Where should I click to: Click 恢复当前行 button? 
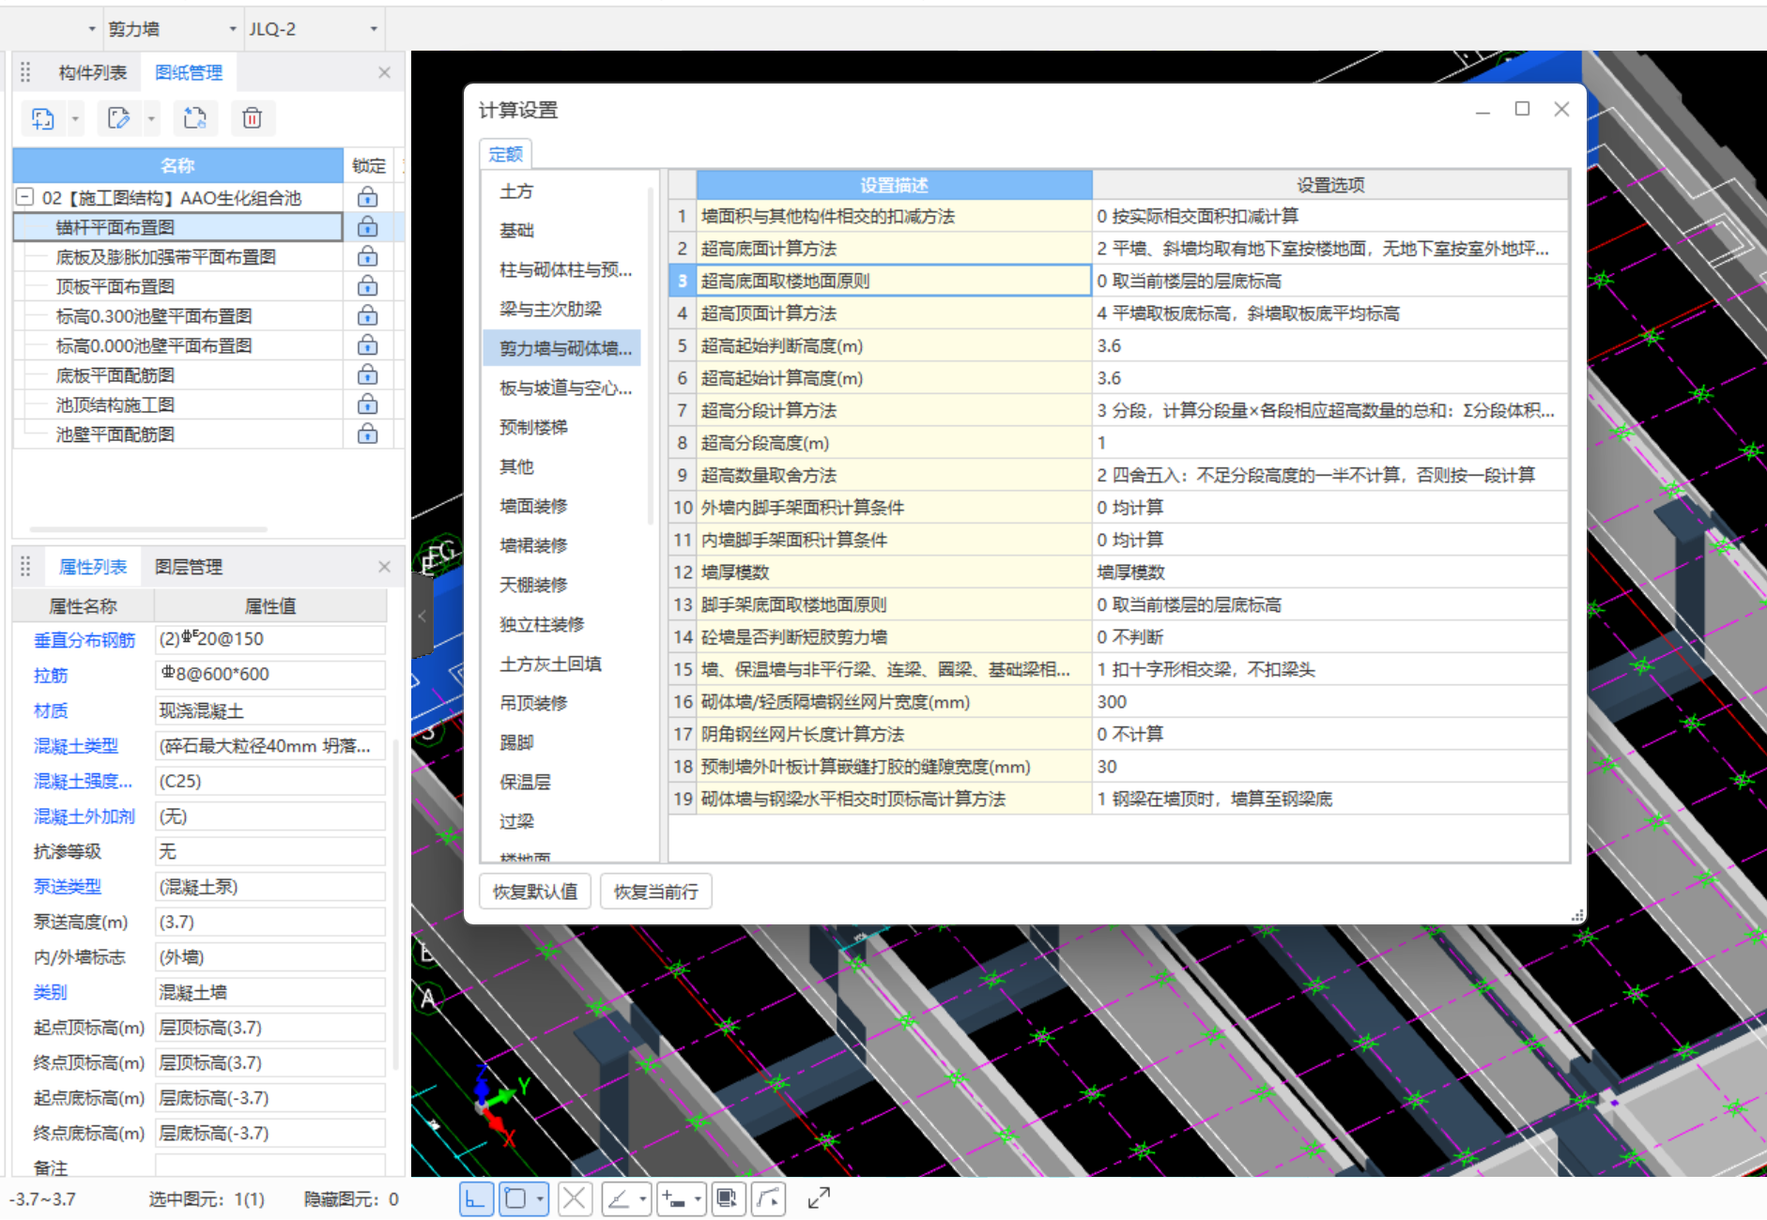pos(656,892)
